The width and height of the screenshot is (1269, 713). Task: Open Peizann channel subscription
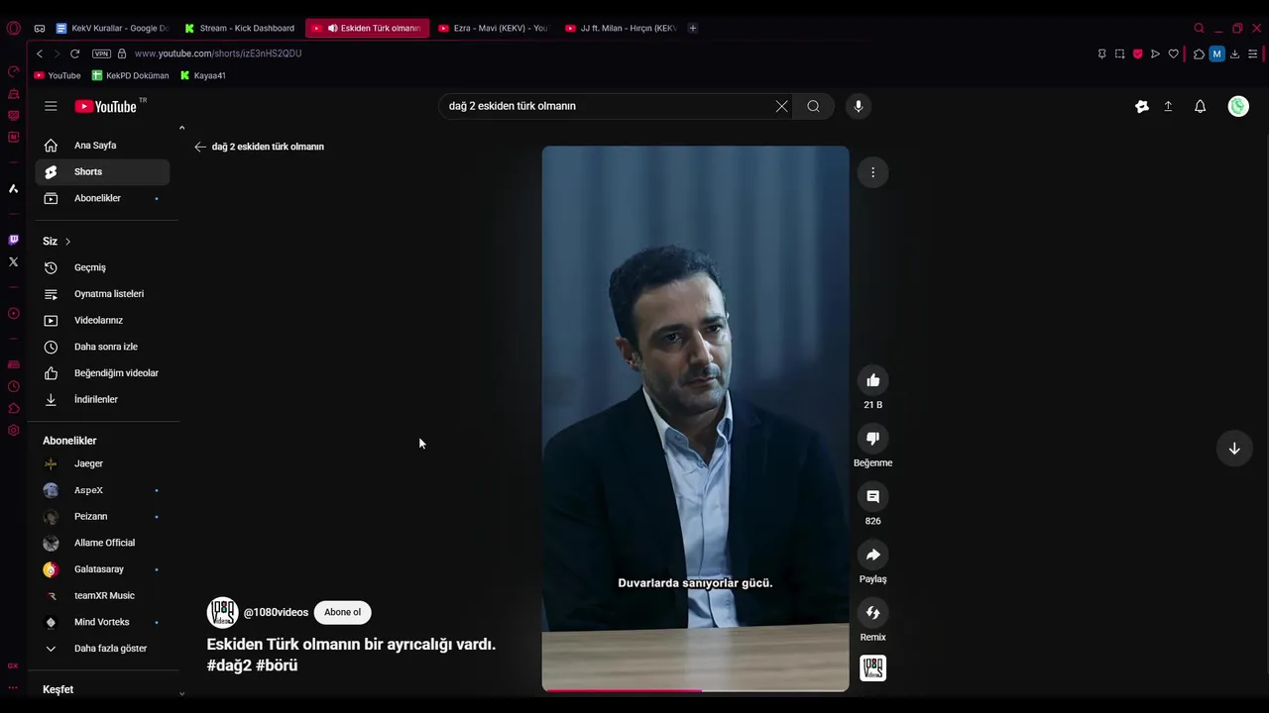pyautogui.click(x=102, y=516)
